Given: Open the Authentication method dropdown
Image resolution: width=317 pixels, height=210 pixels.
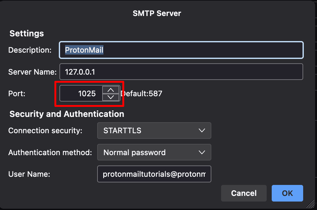Looking at the screenshot, I should [x=154, y=152].
